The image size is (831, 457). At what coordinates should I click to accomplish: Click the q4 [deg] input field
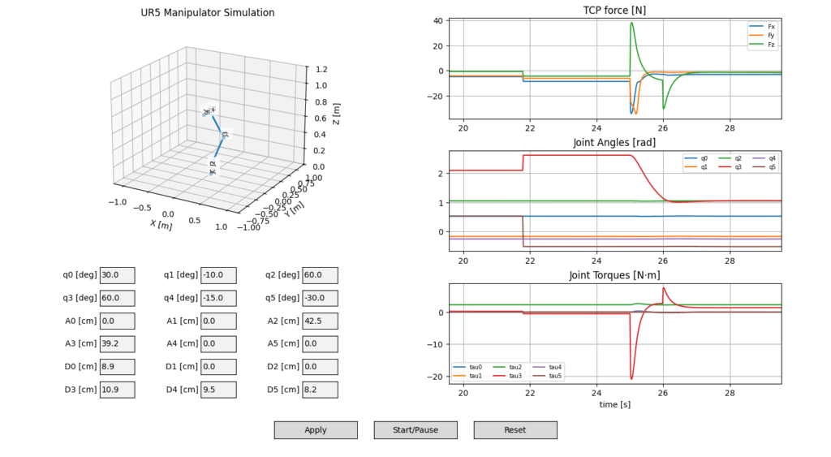click(218, 298)
